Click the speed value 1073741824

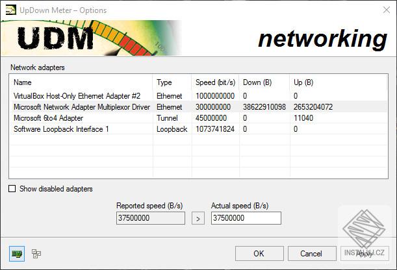215,129
